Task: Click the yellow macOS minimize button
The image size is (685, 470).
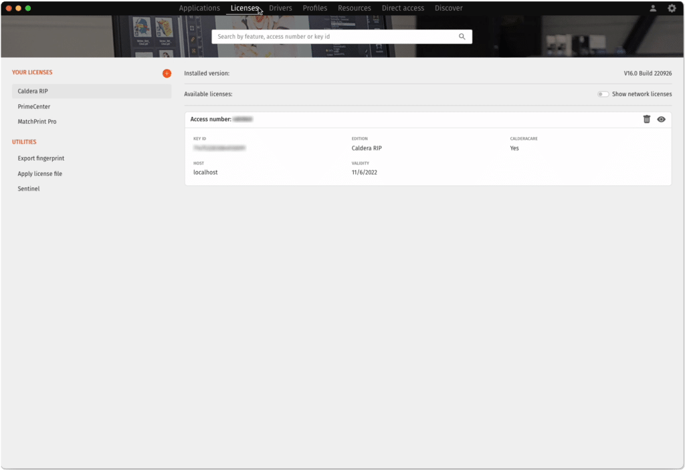Action: point(18,8)
